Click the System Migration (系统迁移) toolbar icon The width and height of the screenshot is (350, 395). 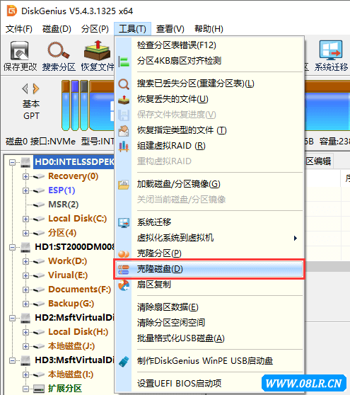tap(331, 50)
